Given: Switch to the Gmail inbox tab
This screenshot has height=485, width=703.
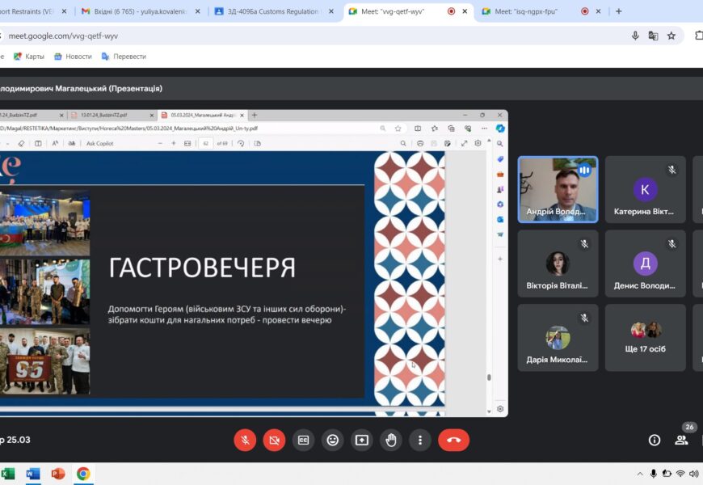Looking at the screenshot, I should pos(139,11).
